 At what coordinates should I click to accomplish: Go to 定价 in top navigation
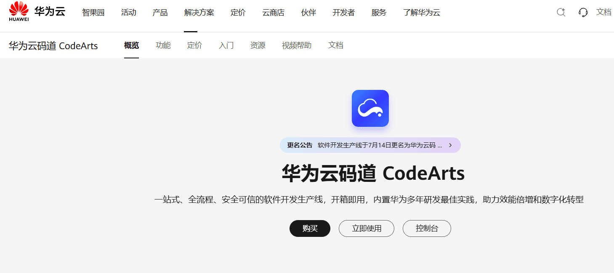(x=238, y=13)
